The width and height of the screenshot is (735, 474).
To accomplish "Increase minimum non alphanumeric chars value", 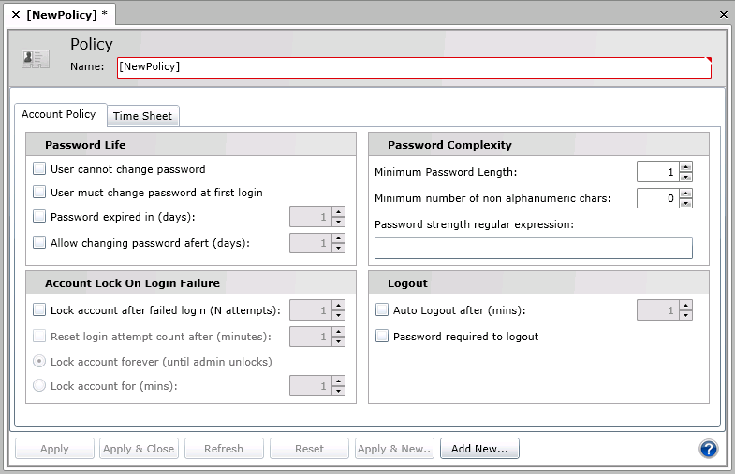I will tap(685, 193).
